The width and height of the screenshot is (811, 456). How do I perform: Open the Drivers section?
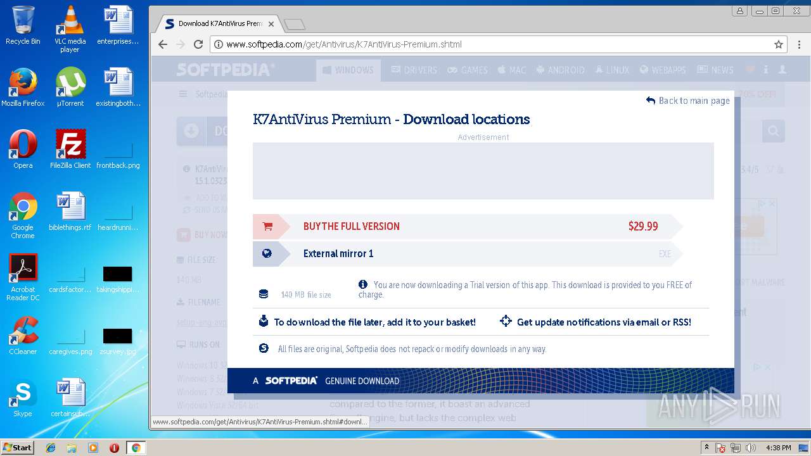pos(414,70)
